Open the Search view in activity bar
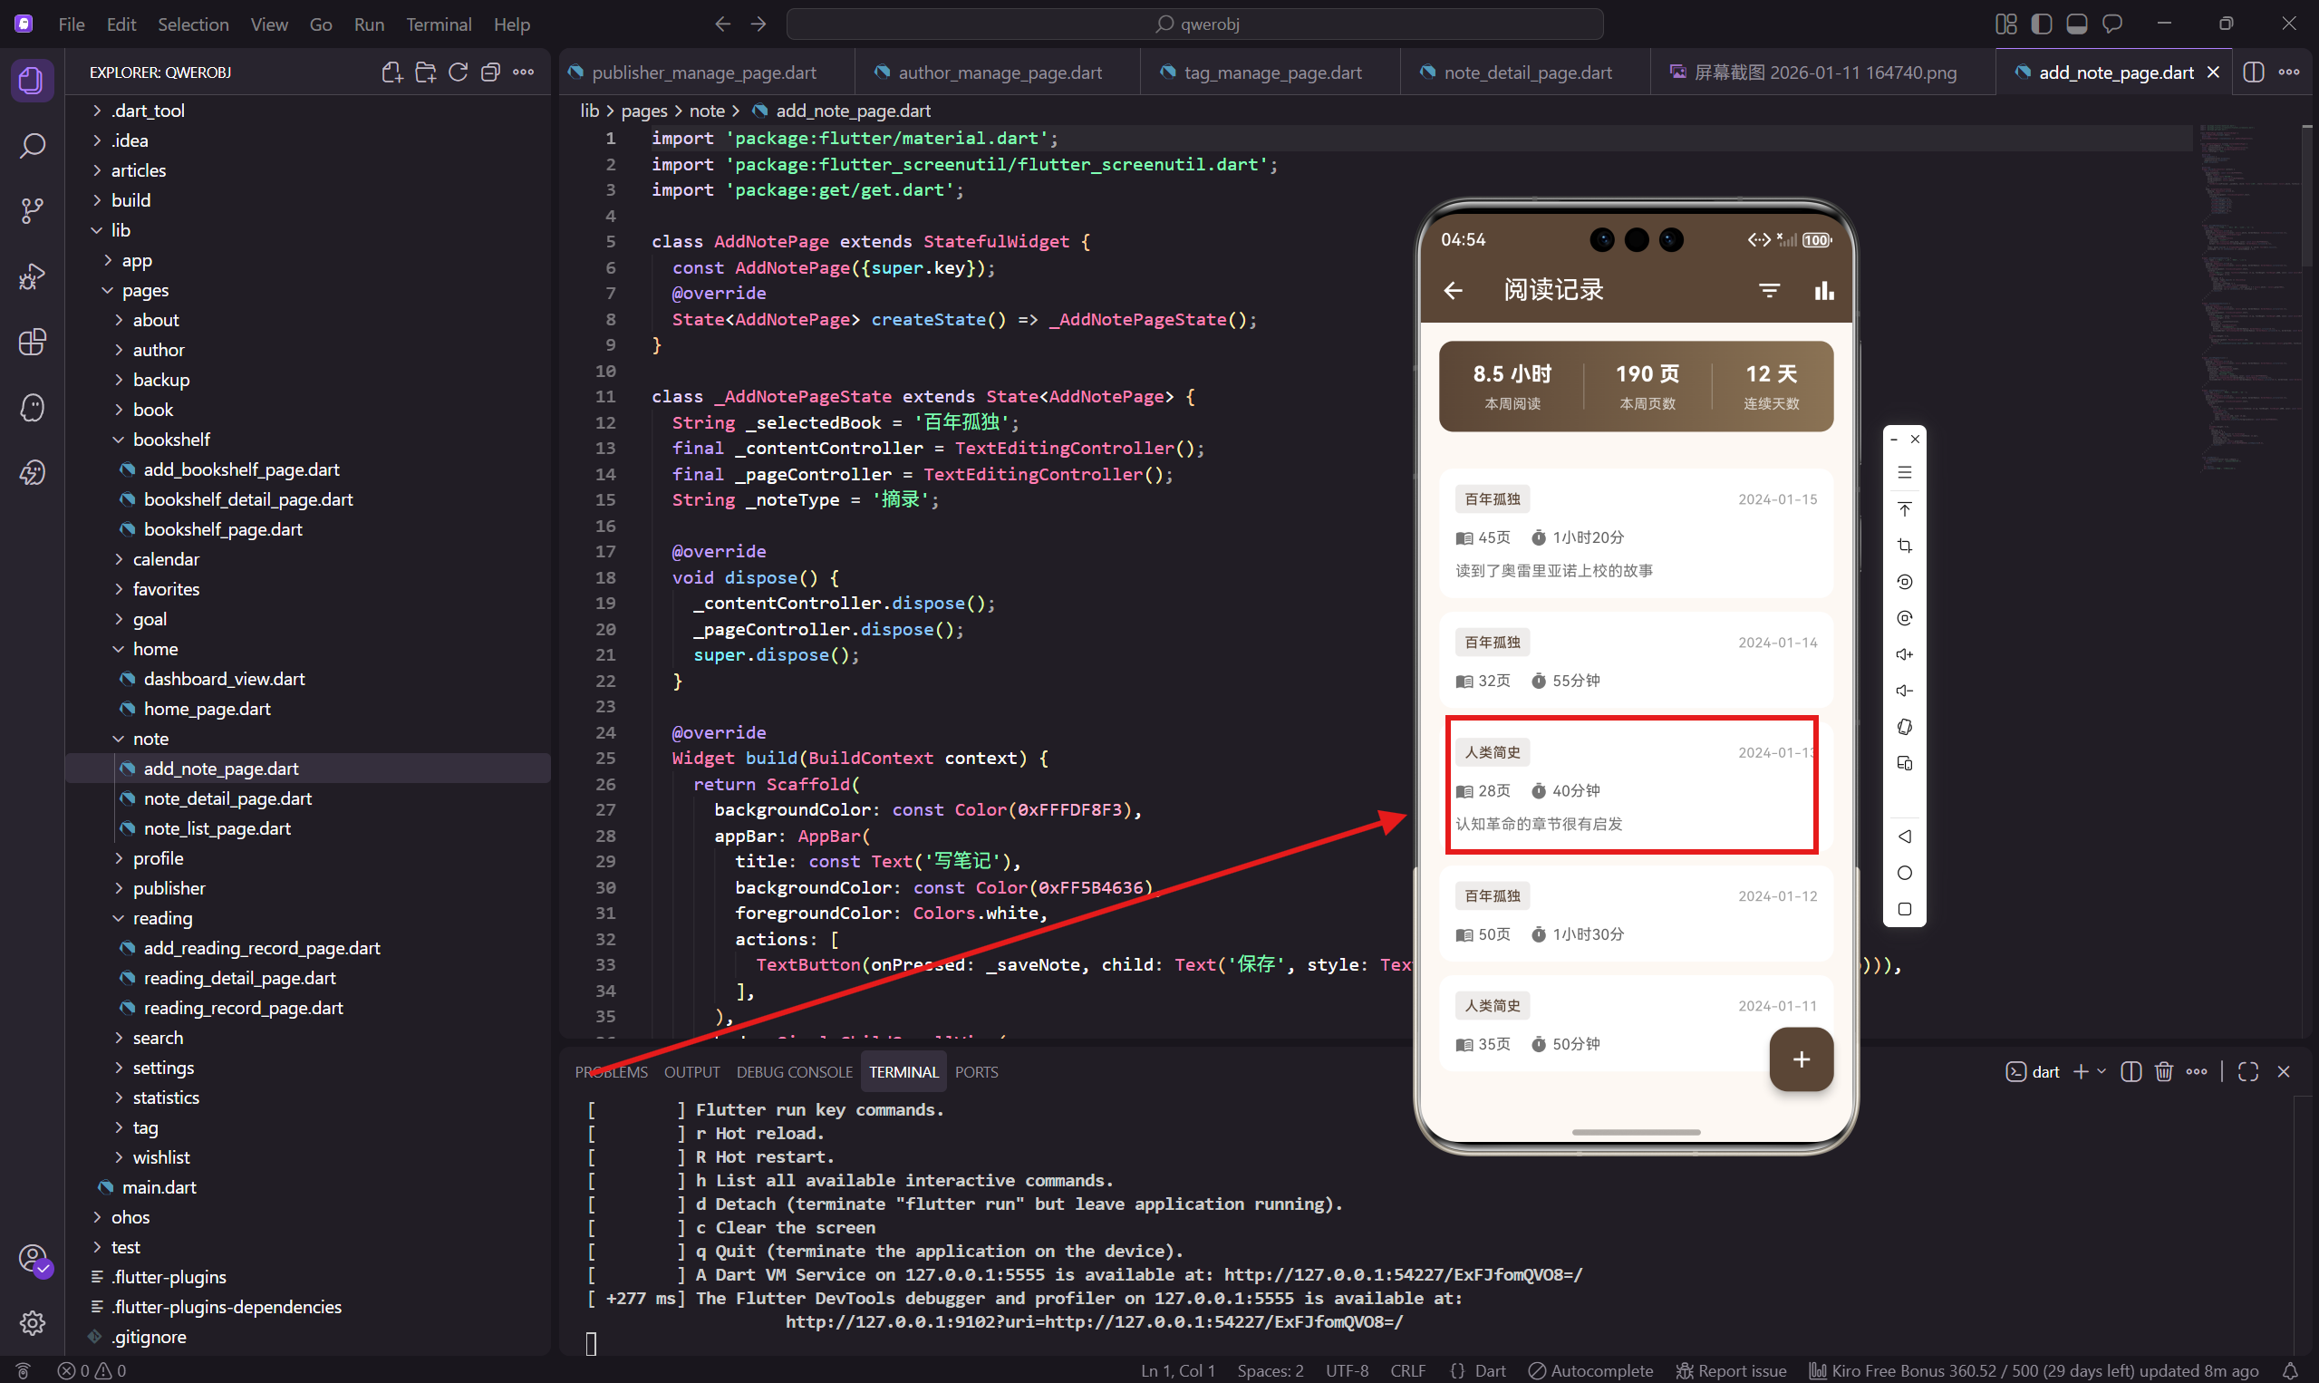 (x=33, y=146)
